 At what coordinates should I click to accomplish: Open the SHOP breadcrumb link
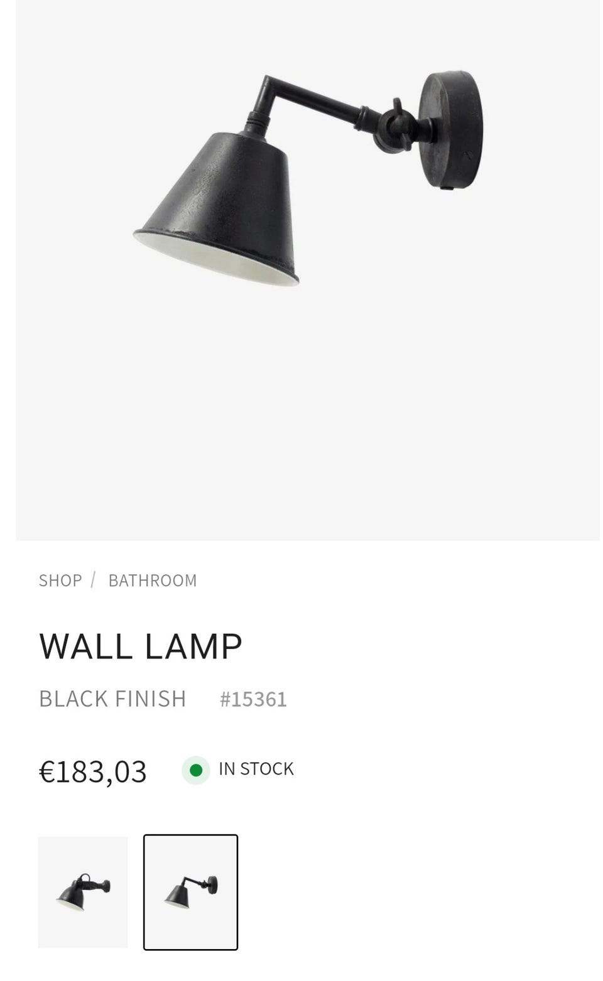(x=60, y=580)
